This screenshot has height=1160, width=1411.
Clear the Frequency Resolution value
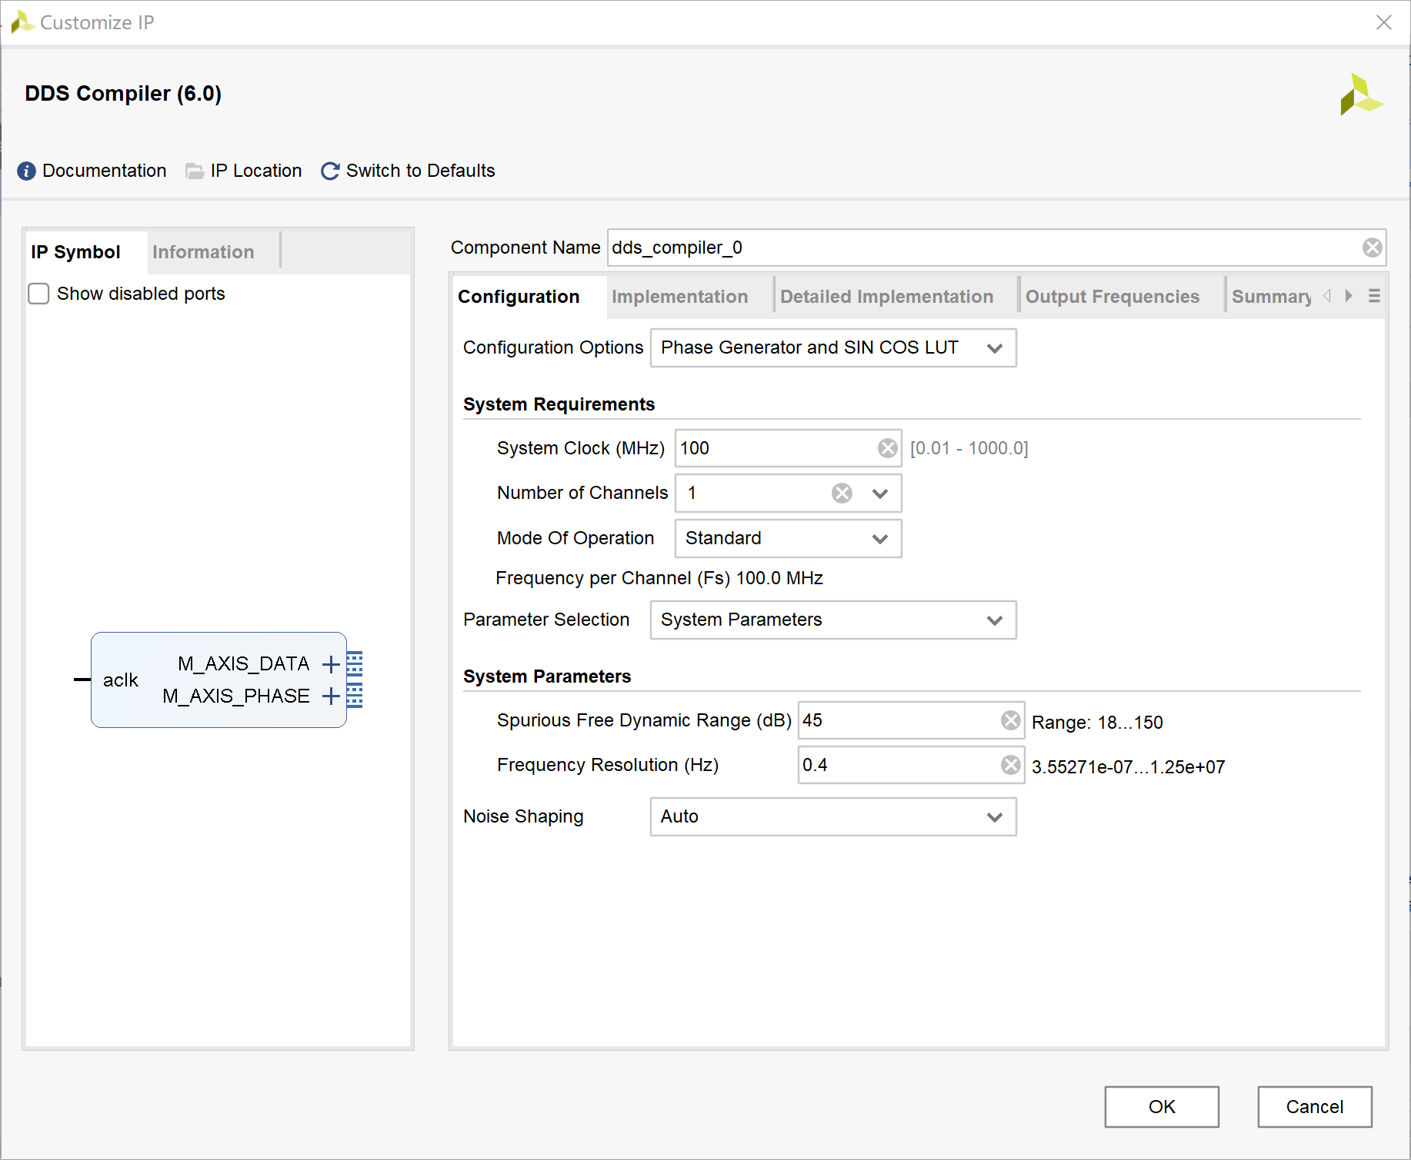pos(1009,765)
